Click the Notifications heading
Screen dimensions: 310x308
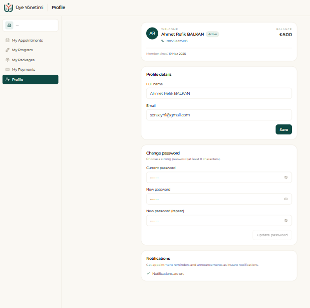tap(158, 258)
